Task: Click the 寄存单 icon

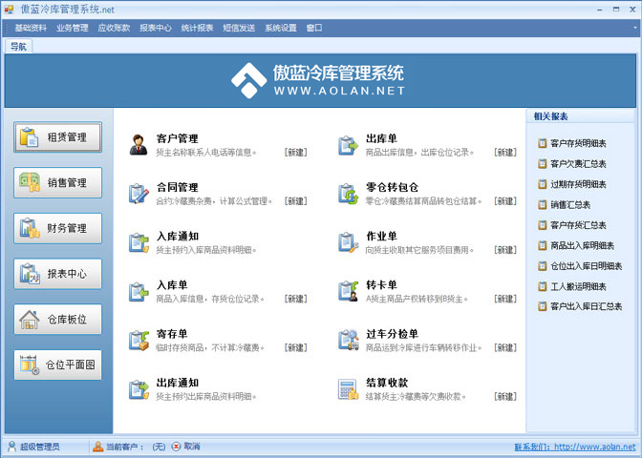Action: (x=139, y=341)
